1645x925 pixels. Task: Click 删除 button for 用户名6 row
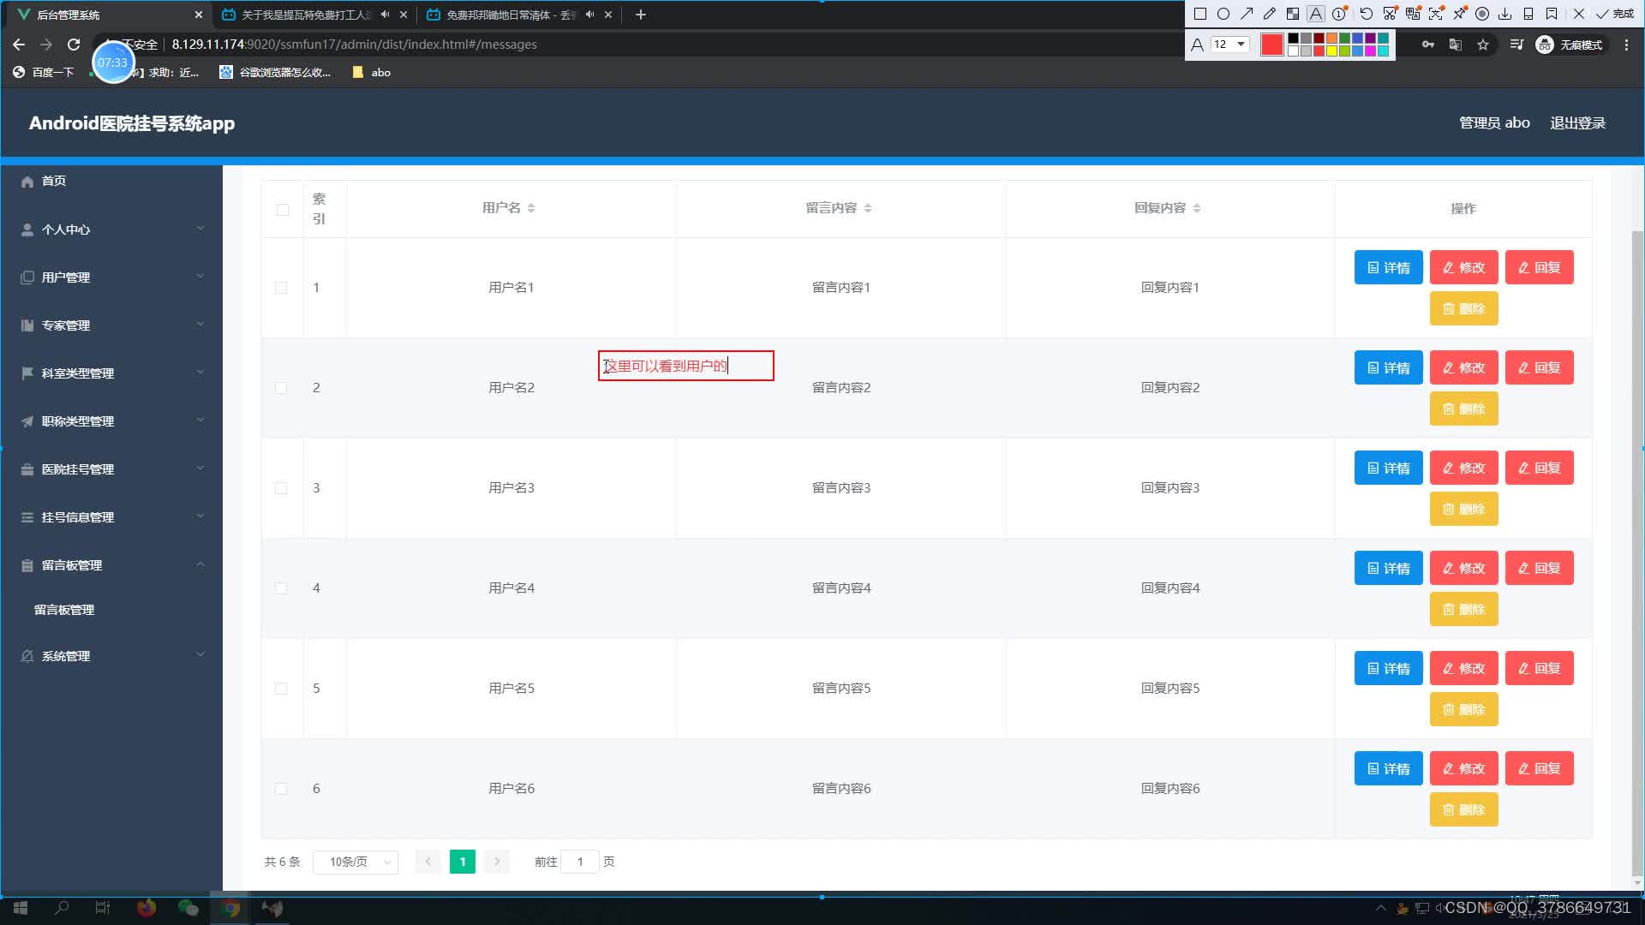pyautogui.click(x=1464, y=809)
